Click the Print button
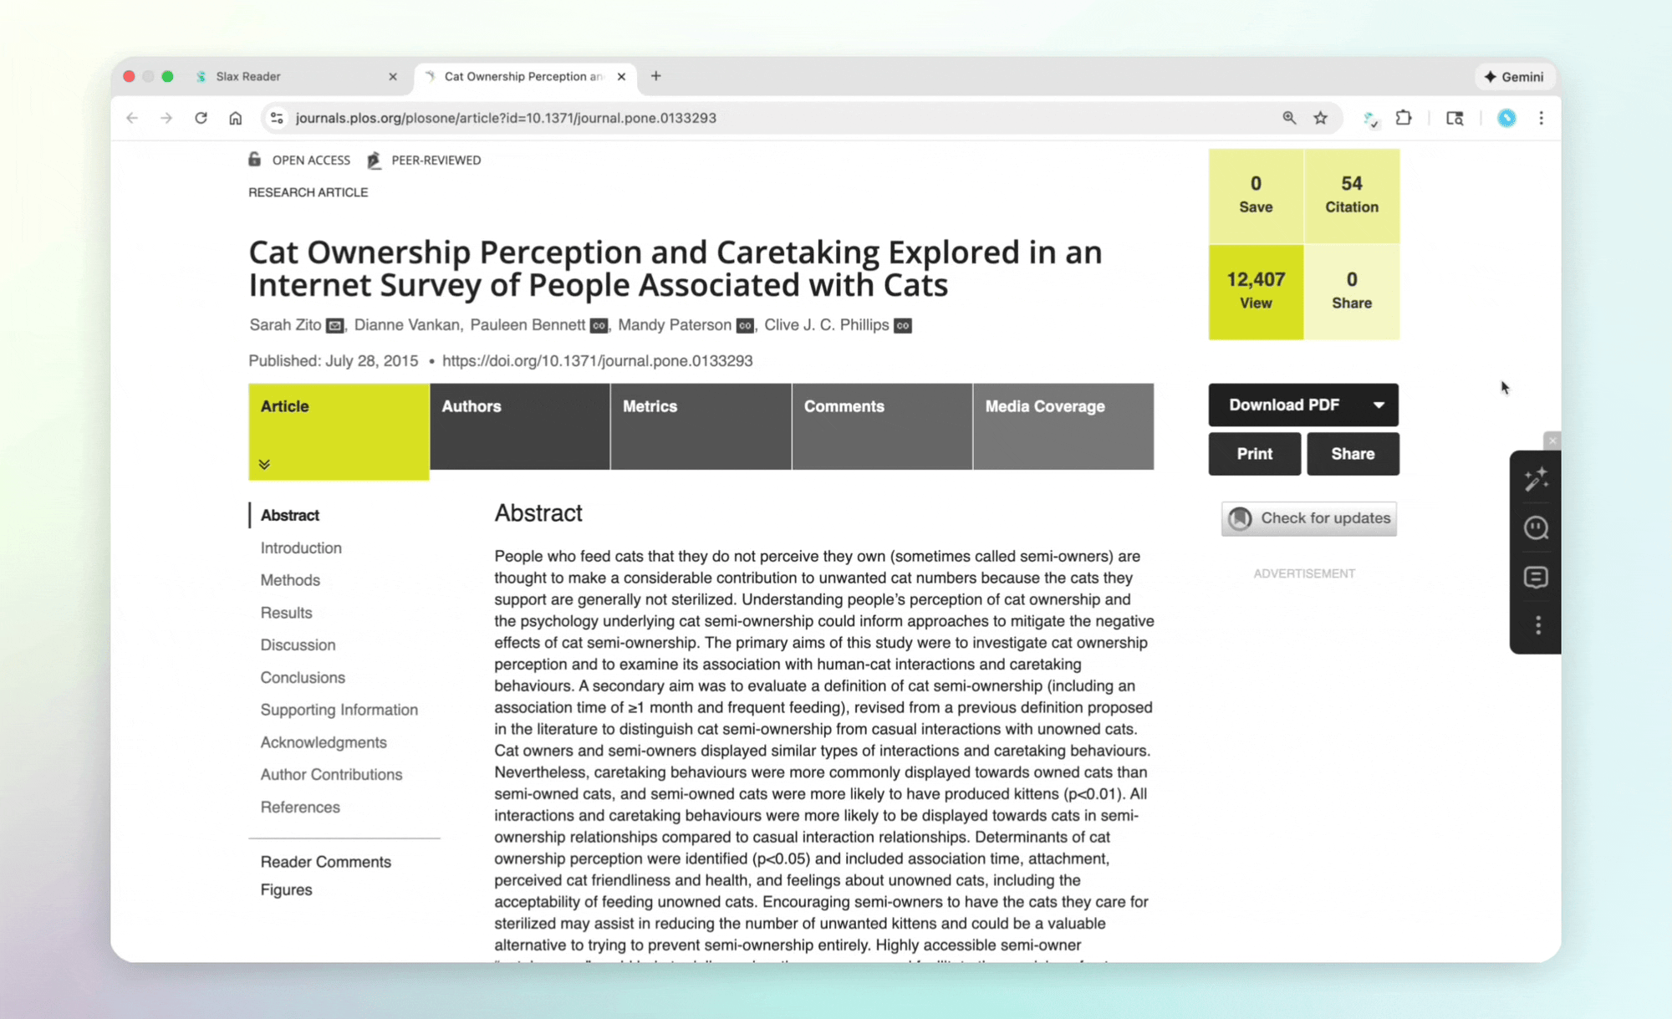This screenshot has height=1019, width=1672. 1254,454
